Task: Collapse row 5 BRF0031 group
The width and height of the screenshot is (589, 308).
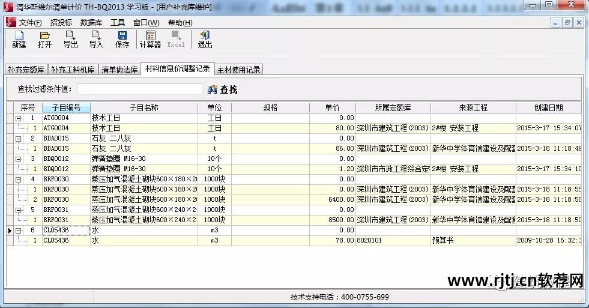Action: point(18,210)
